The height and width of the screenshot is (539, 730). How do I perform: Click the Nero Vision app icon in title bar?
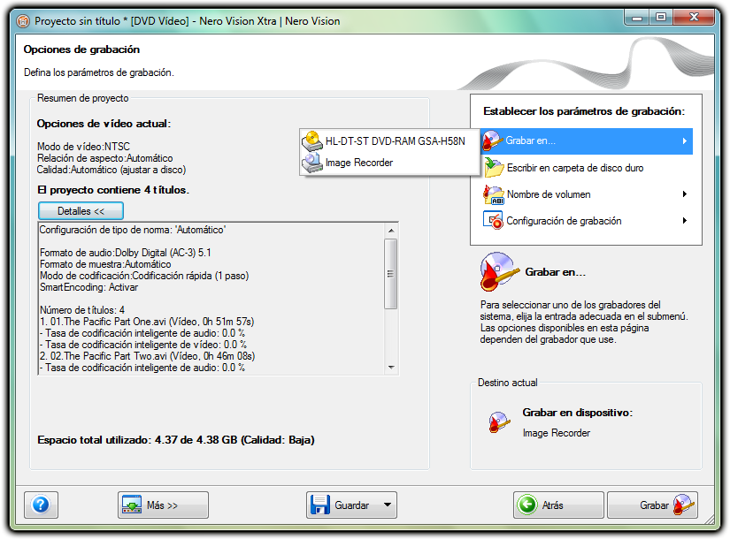pyautogui.click(x=22, y=21)
